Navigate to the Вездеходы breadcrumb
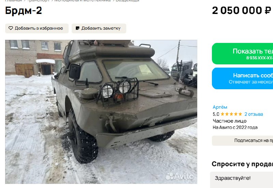The width and height of the screenshot is (273, 188). [128, 1]
